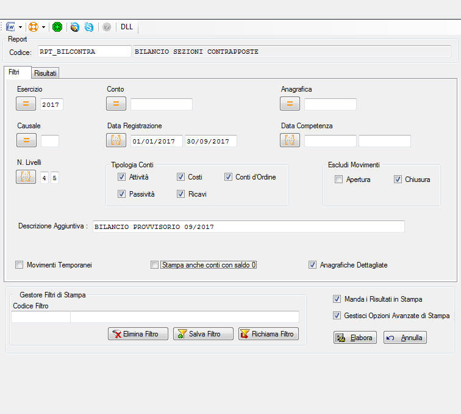Click the second Data Competenza date field

385,141
